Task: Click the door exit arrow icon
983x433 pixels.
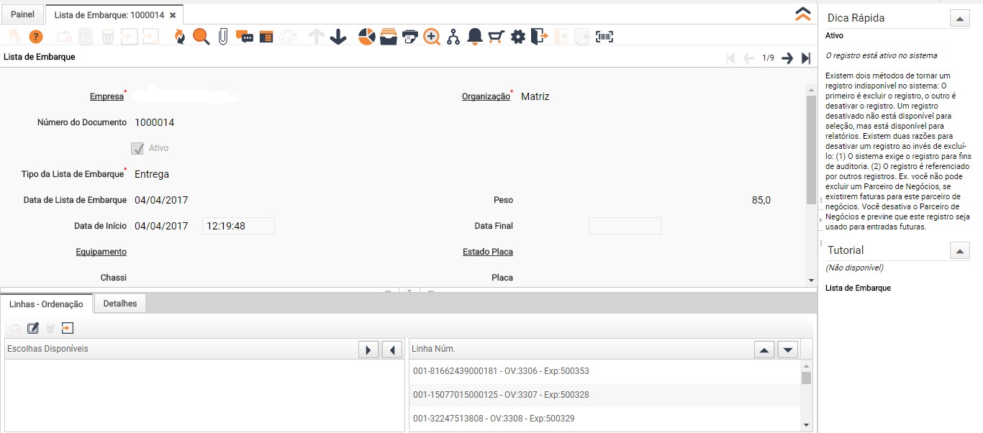Action: [540, 37]
